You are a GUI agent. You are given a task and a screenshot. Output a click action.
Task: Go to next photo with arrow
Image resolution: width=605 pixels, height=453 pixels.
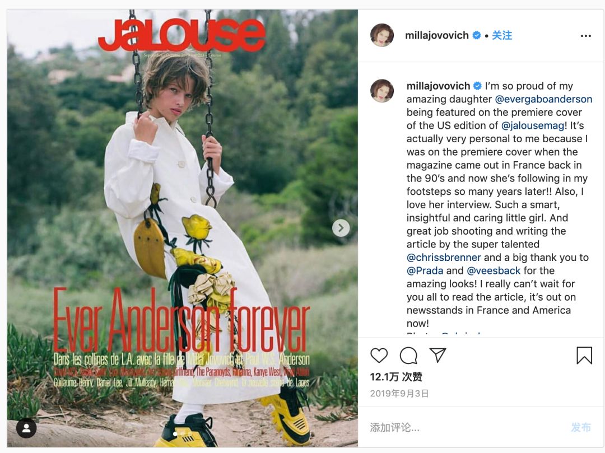[341, 228]
